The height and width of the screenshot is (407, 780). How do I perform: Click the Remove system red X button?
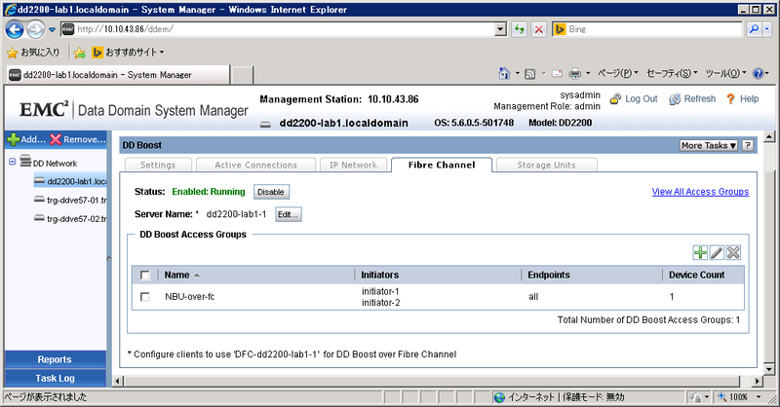pyautogui.click(x=78, y=139)
